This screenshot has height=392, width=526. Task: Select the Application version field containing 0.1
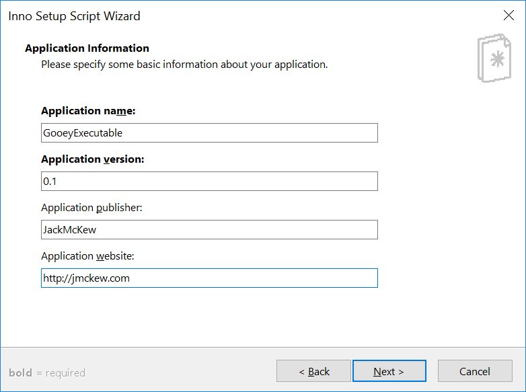point(209,181)
